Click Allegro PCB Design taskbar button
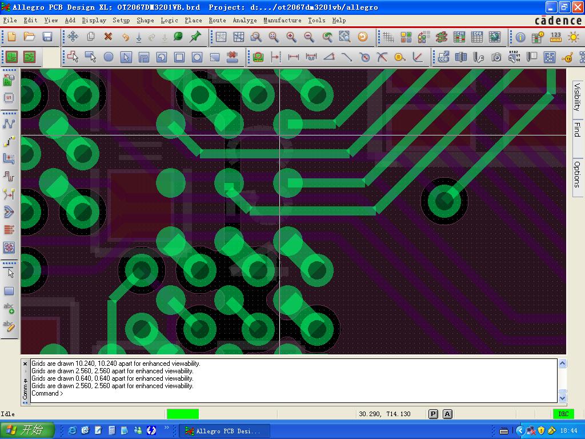The width and height of the screenshot is (585, 439). pos(224,431)
